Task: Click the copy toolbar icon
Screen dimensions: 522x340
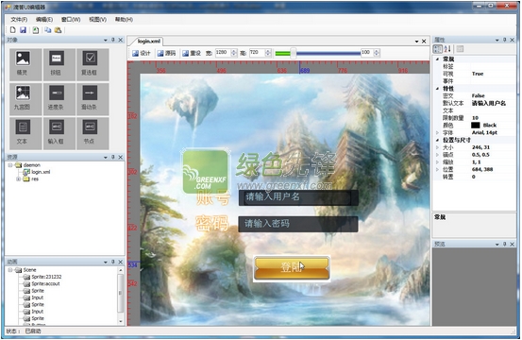Action: [x=48, y=30]
